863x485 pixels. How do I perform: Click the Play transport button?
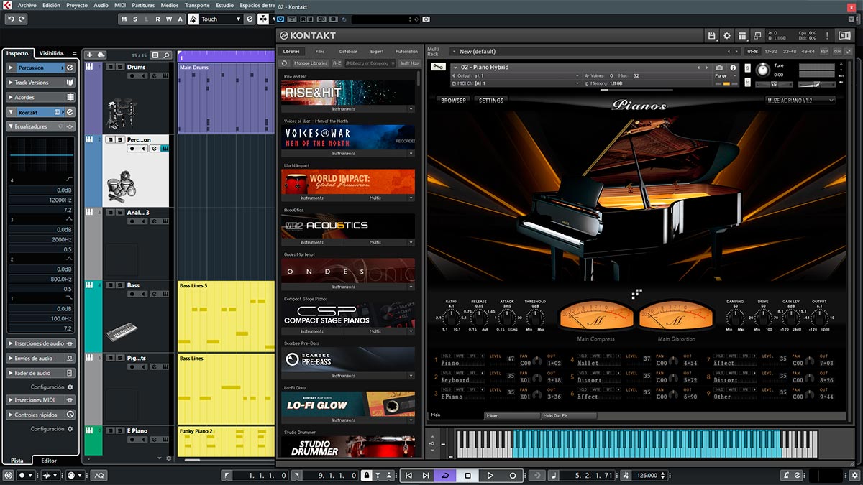(x=490, y=476)
